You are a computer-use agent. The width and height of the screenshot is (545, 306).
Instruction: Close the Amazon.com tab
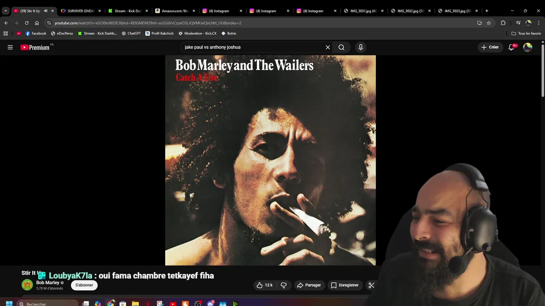[194, 11]
